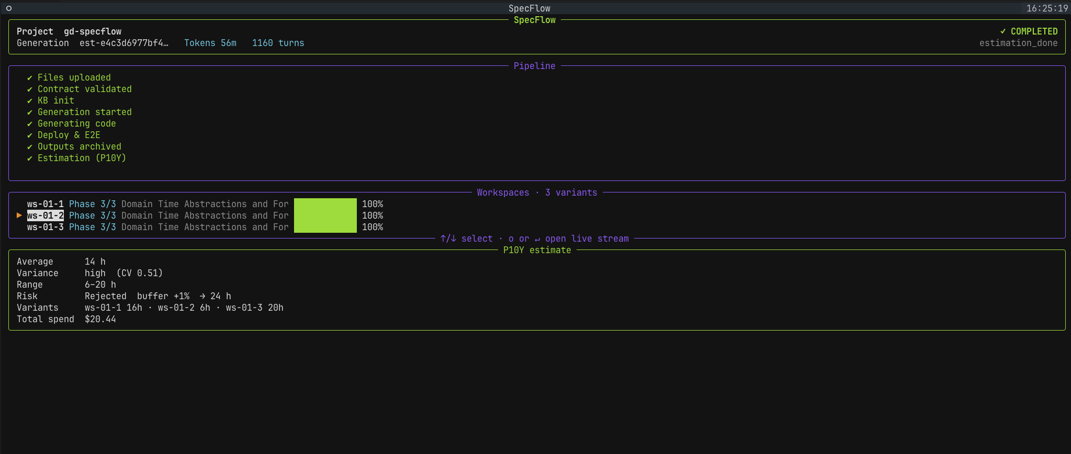Click the Total spend value $20.44
1071x454 pixels.
pos(100,319)
